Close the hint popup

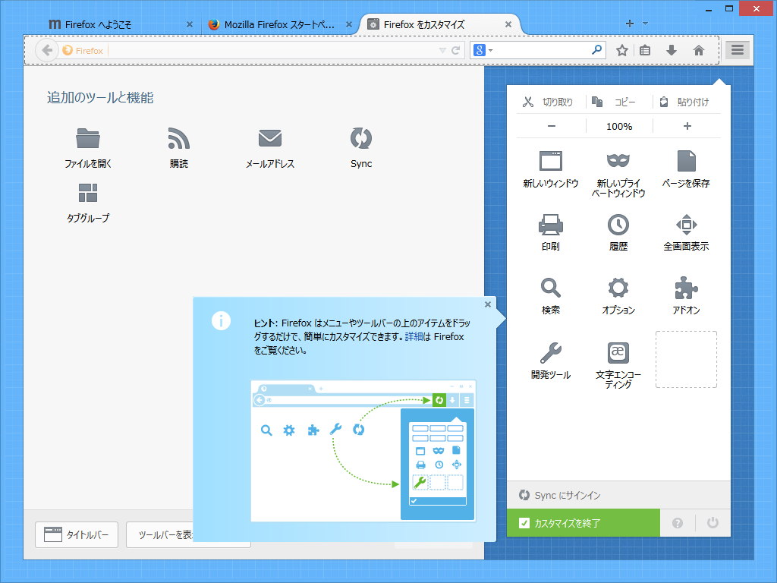pyautogui.click(x=488, y=304)
